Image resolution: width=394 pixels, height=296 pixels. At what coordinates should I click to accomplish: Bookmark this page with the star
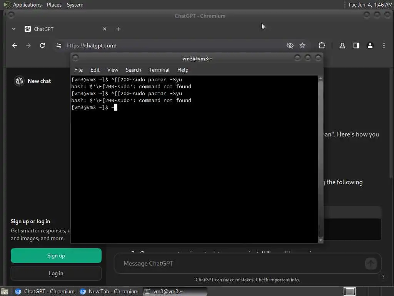coord(302,45)
